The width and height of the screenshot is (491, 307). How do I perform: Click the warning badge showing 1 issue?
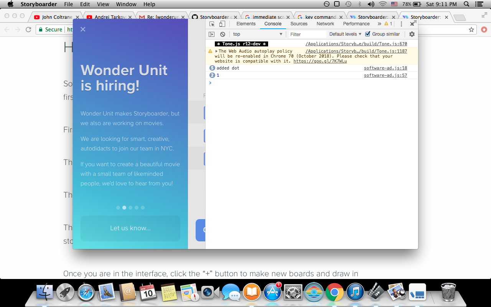(x=387, y=24)
